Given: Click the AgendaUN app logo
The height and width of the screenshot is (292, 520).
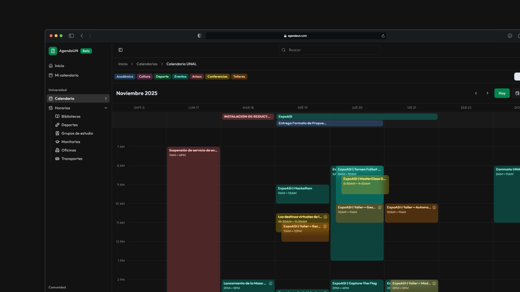Looking at the screenshot, I should click(53, 51).
